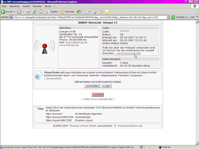Viewport: 199px width, 149px height.
Task: Open the ? help menu
Action: (x=54, y=6)
